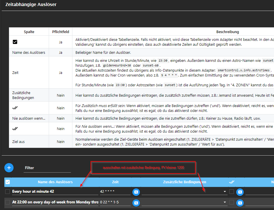
Task: Click the Zeit cell in description table
Action: [29, 72]
